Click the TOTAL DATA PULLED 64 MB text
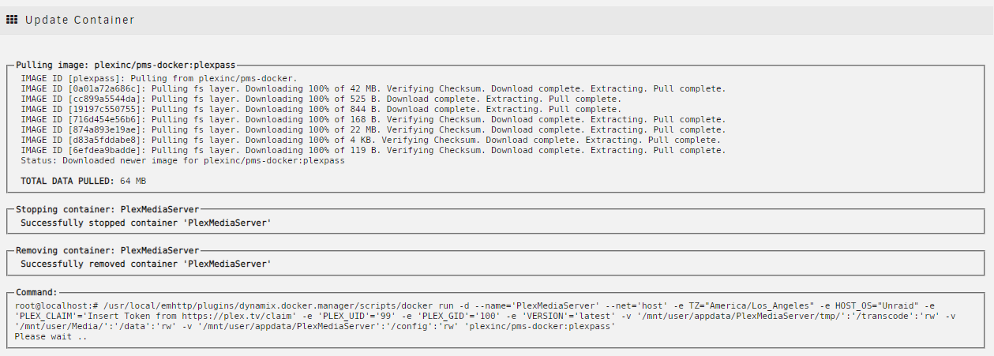 [83, 181]
